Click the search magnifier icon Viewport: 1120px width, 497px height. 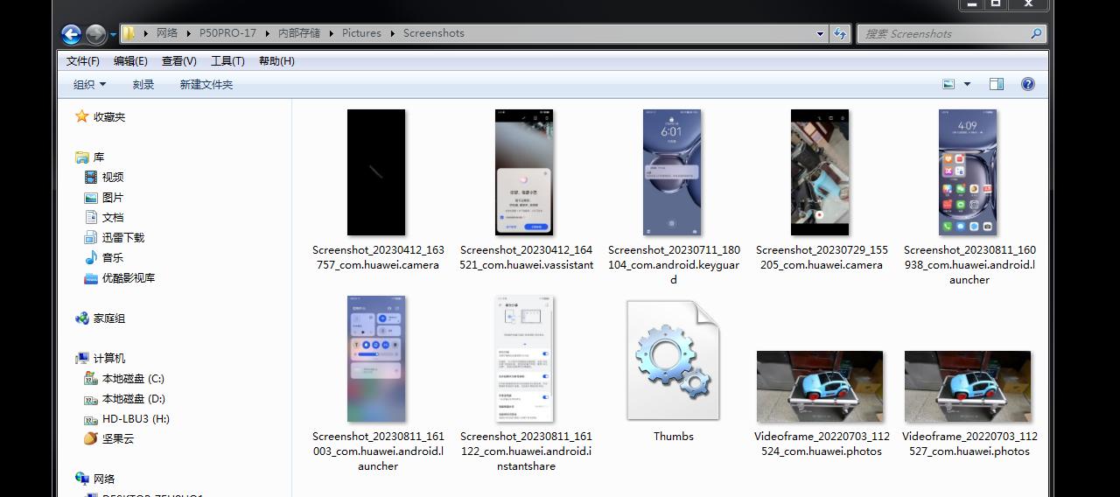click(1036, 33)
